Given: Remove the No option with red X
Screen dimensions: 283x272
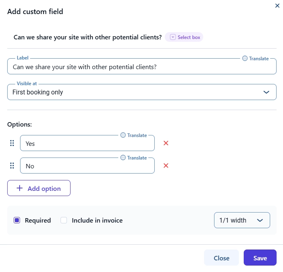Looking at the screenshot, I should (x=166, y=166).
